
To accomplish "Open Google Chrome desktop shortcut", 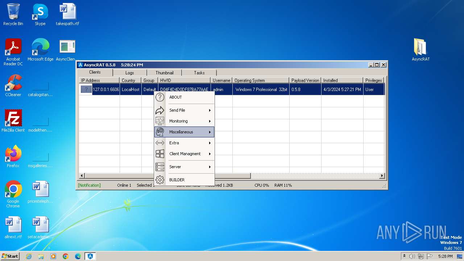I will (13, 194).
